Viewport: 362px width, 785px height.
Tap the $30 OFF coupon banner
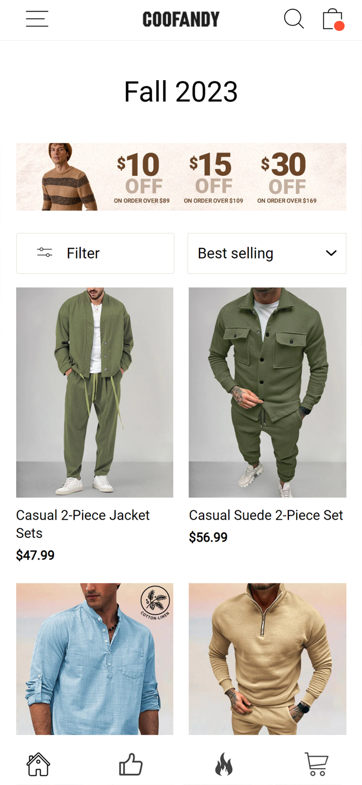tap(285, 178)
